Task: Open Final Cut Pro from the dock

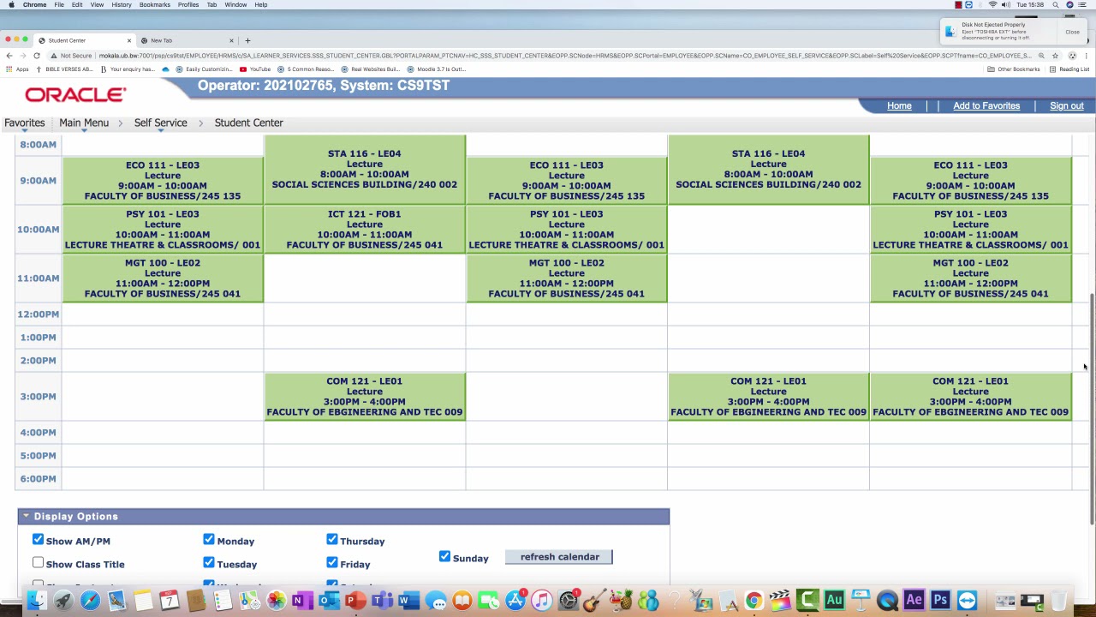Action: pos(780,601)
